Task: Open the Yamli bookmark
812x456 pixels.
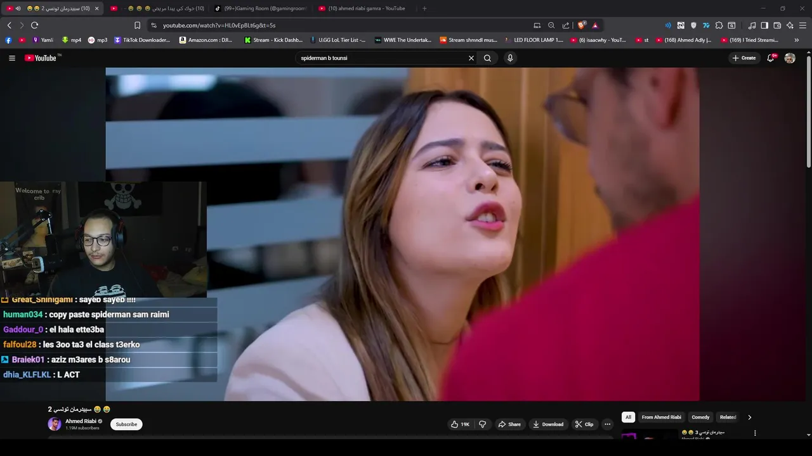Action: pos(43,40)
